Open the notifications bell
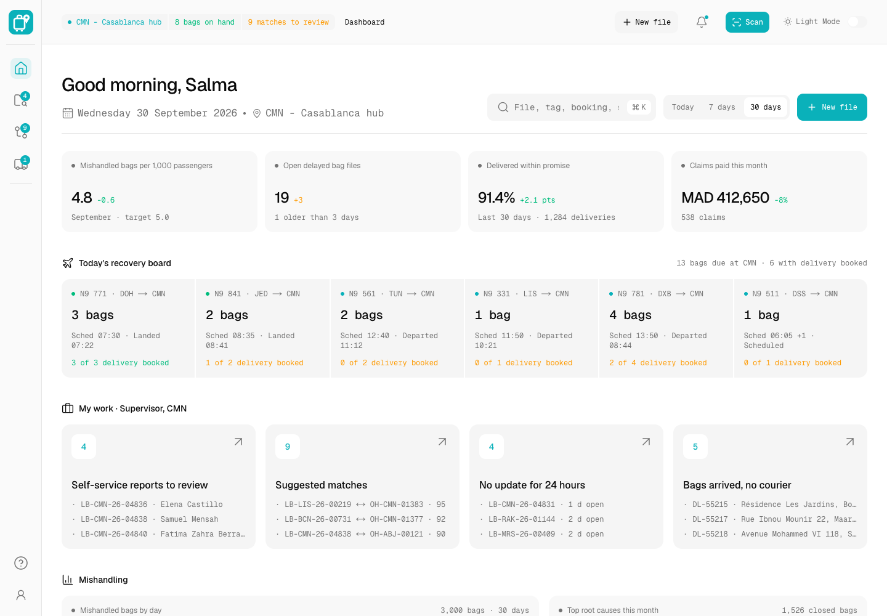The height and width of the screenshot is (616, 887). pyautogui.click(x=702, y=22)
